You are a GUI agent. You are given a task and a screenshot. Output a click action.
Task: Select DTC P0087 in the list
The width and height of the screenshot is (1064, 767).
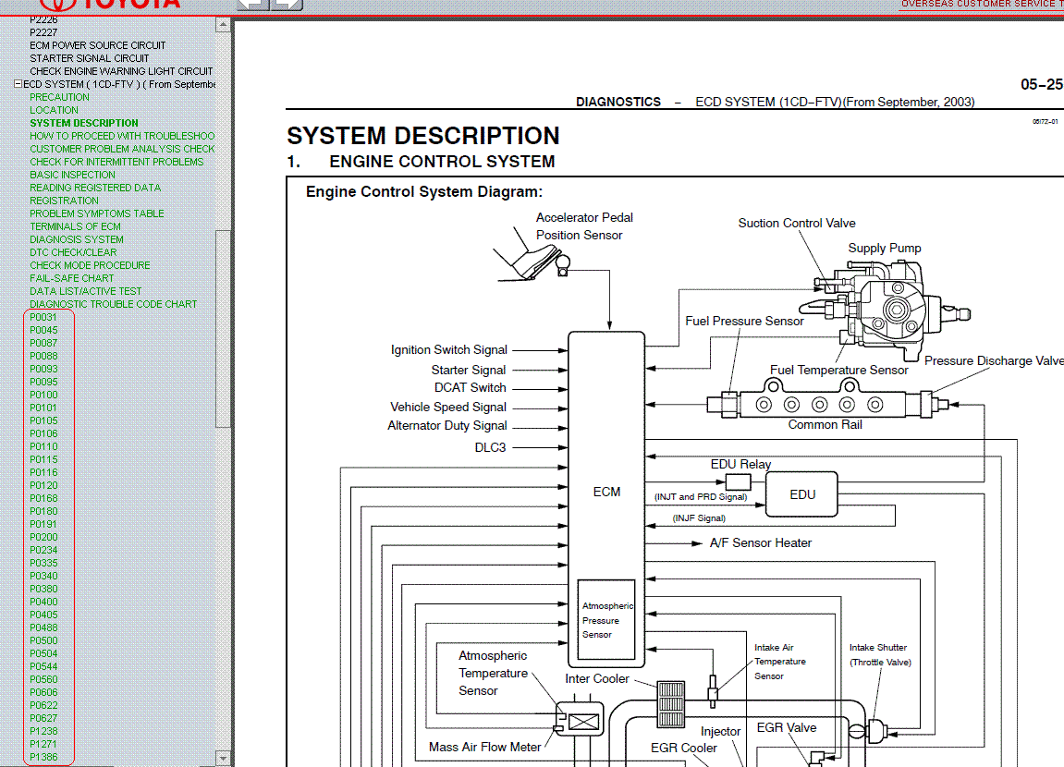click(43, 343)
